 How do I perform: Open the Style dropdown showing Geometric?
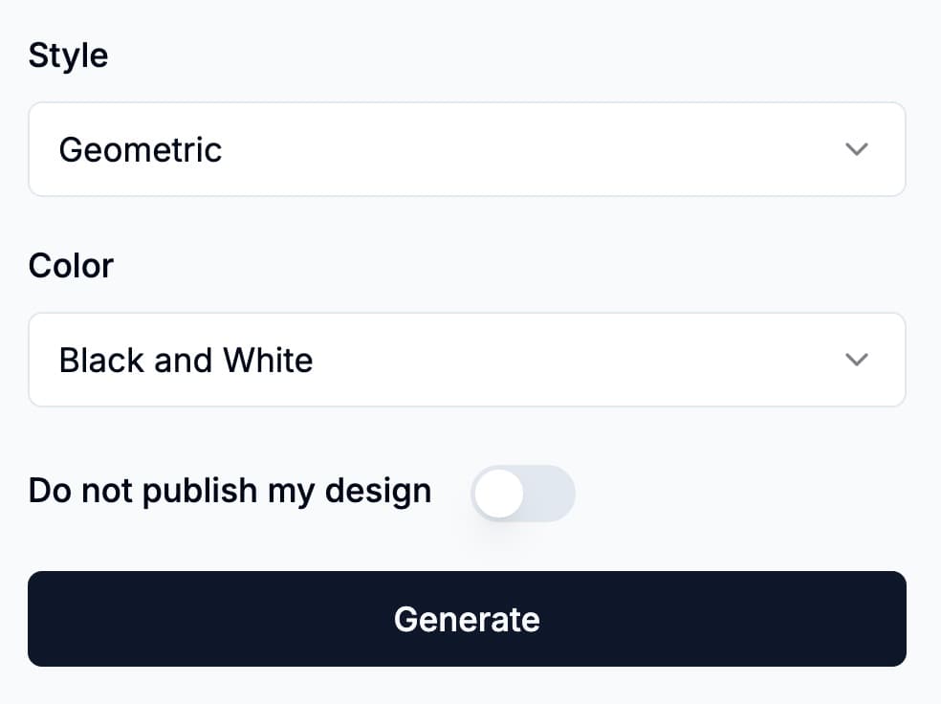[x=467, y=149]
